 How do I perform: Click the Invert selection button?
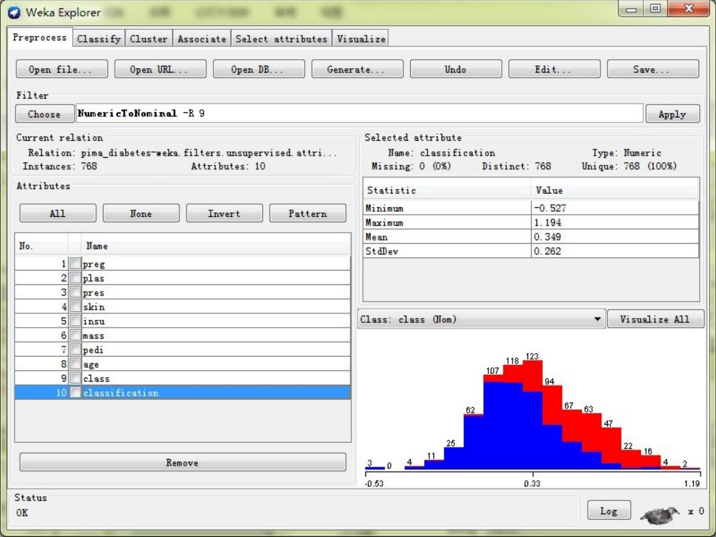[224, 213]
